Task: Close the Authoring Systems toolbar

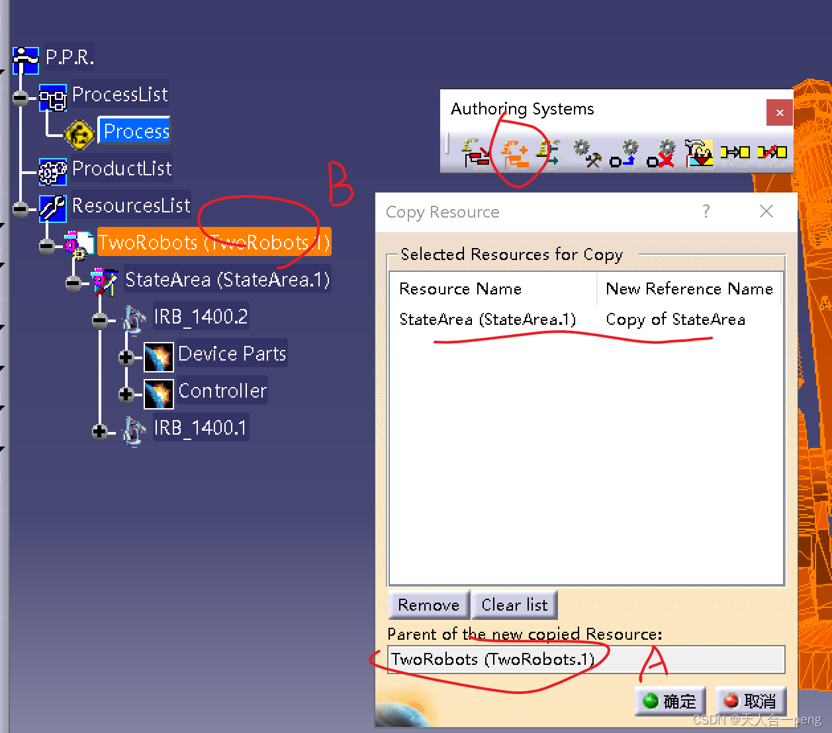Action: pos(780,112)
